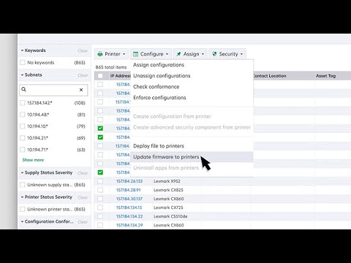Check subnet 10.194.48.* filter
Screen dimensions: 351x263
23,115
